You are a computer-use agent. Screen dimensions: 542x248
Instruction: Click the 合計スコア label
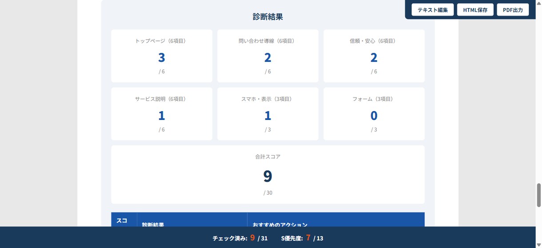[268, 157]
